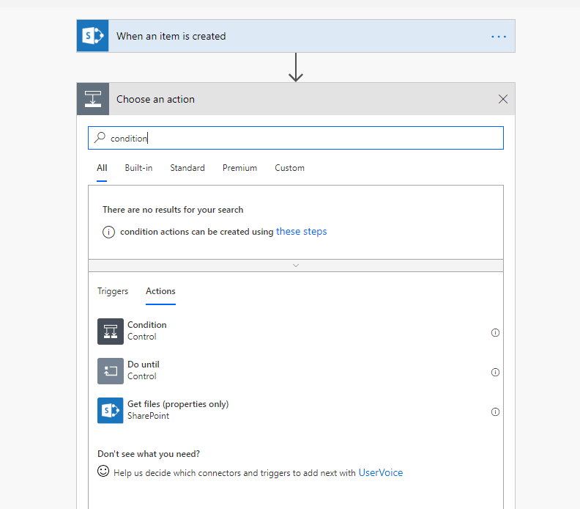Click the Get files SharePoint icon

pos(111,411)
